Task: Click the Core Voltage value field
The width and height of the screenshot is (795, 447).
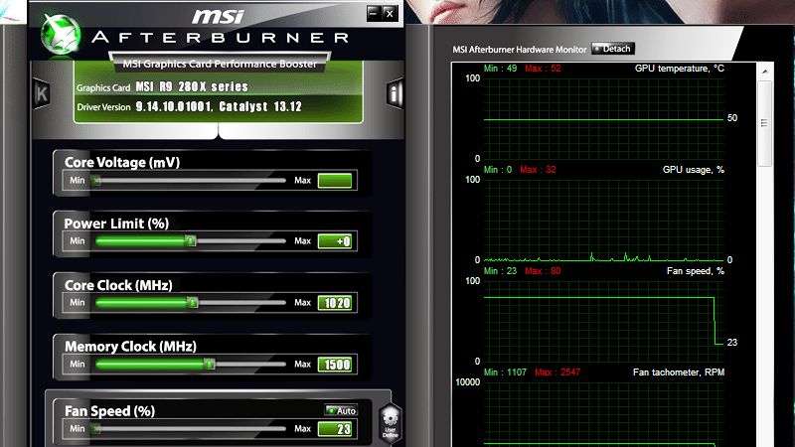Action: 335,181
